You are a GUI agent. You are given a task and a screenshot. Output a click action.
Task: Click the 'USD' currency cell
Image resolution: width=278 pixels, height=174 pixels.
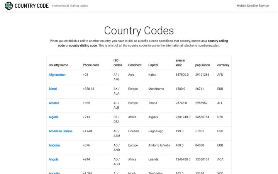point(220,131)
